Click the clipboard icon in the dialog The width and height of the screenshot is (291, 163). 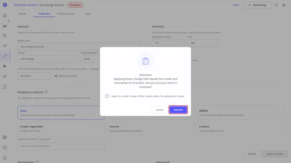[x=145, y=61]
